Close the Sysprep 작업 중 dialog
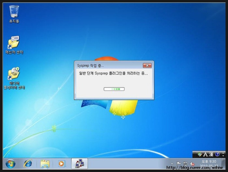The image size is (228, 172). coord(147,65)
